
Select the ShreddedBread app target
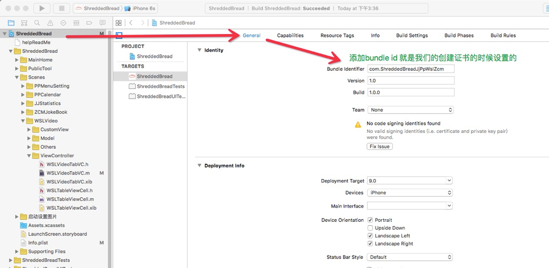[x=150, y=76]
